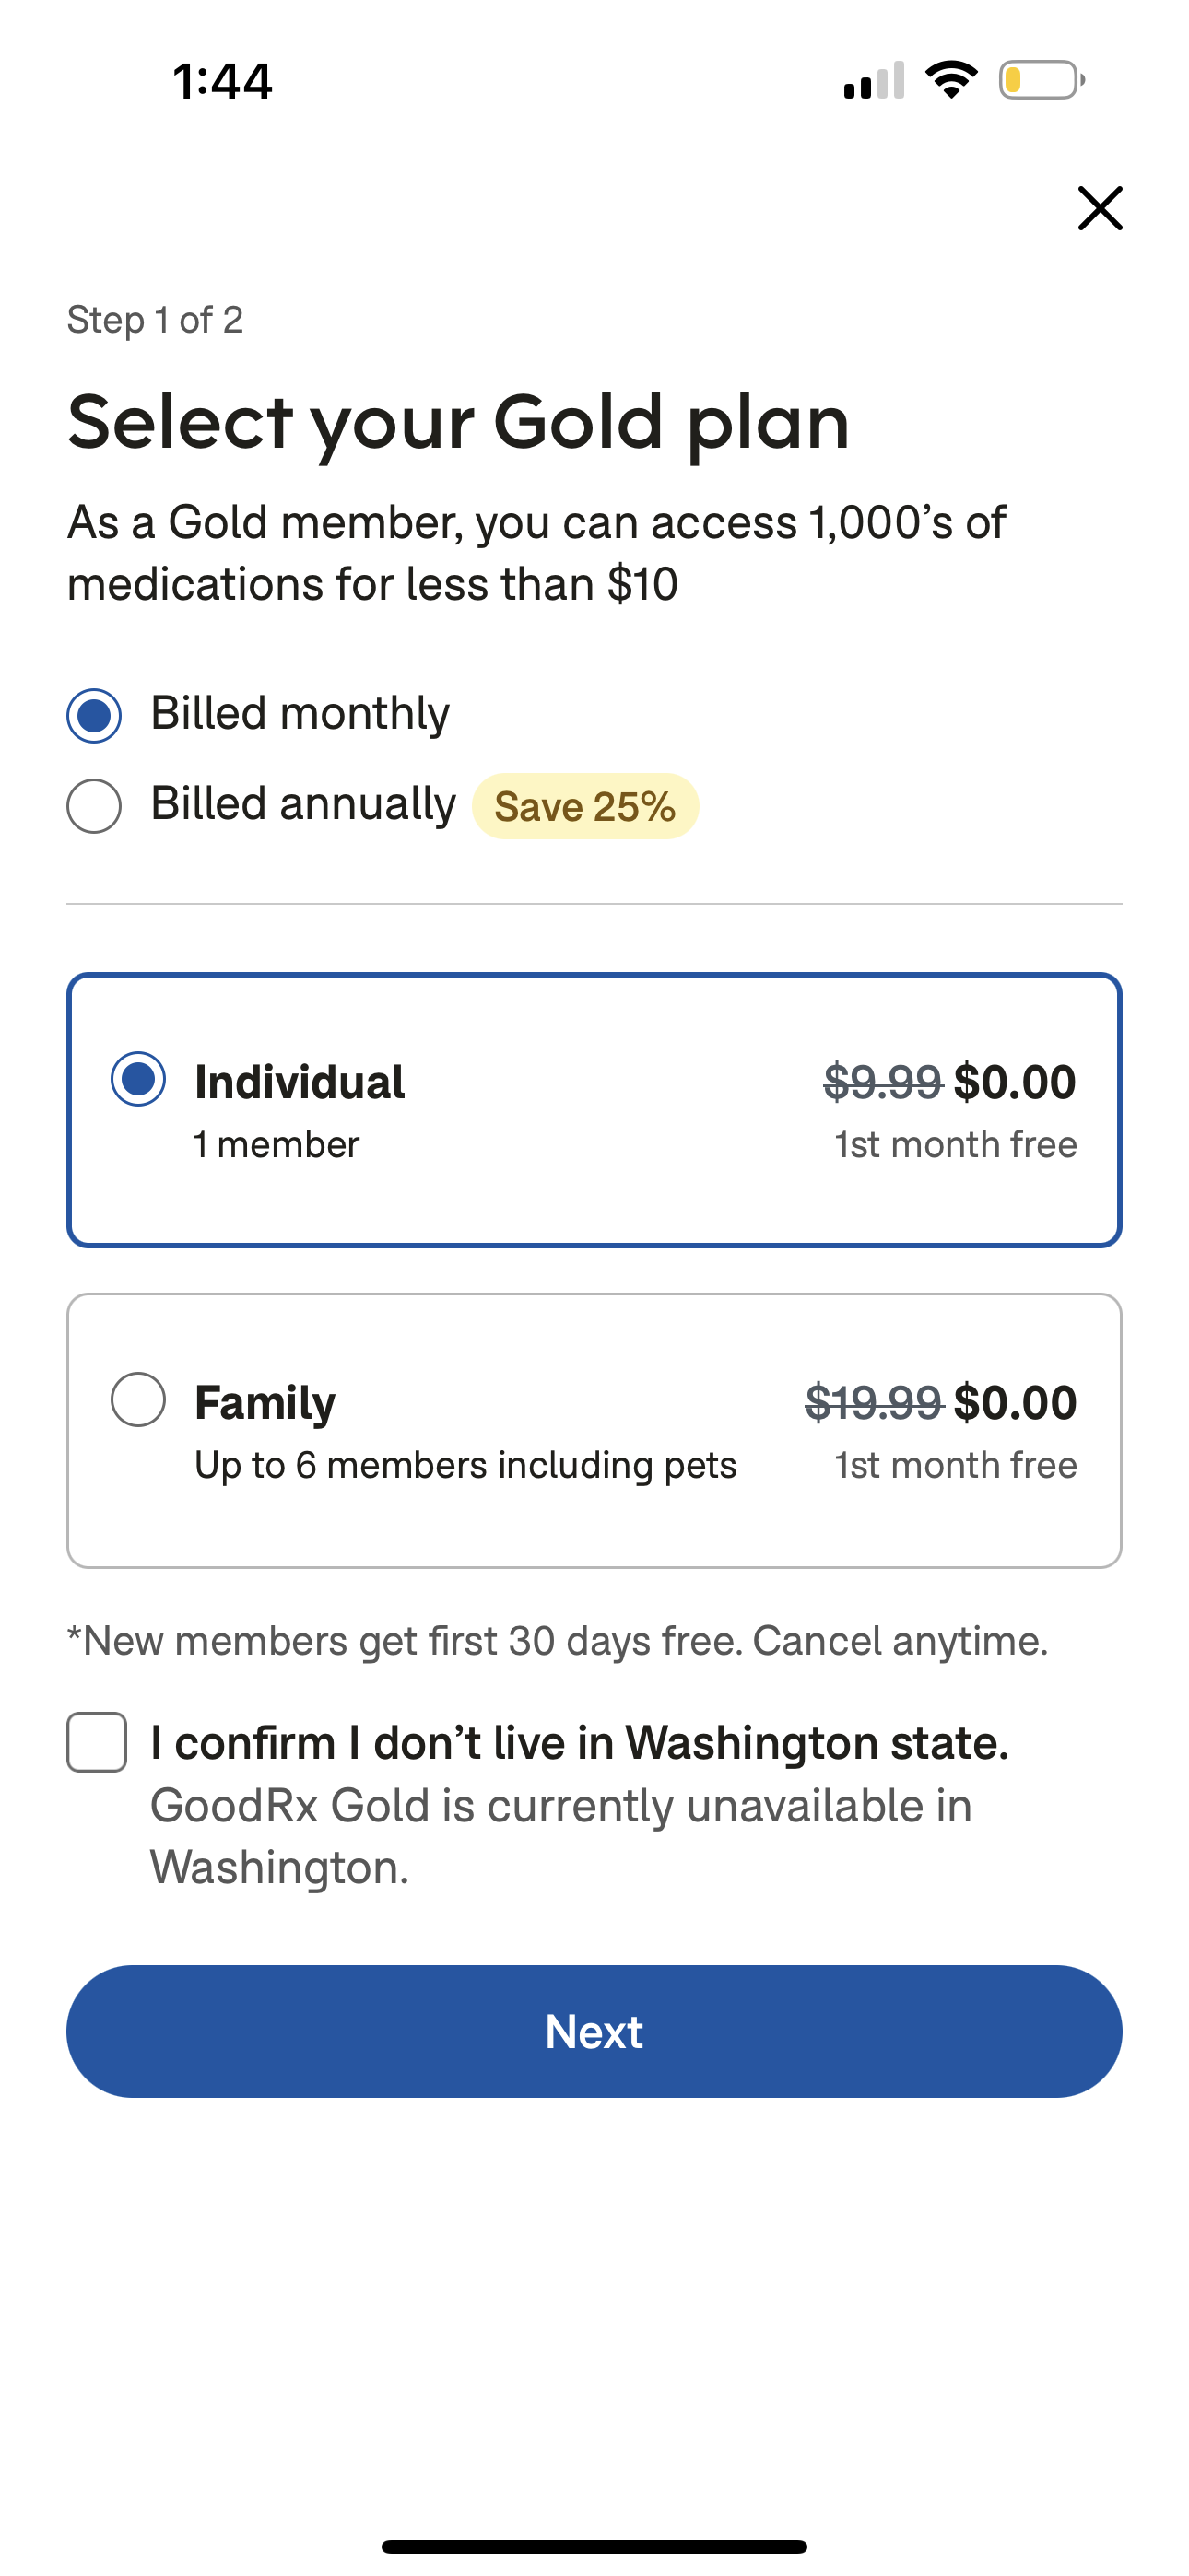
Task: Tap the Wi-Fi status icon
Action: 951,80
